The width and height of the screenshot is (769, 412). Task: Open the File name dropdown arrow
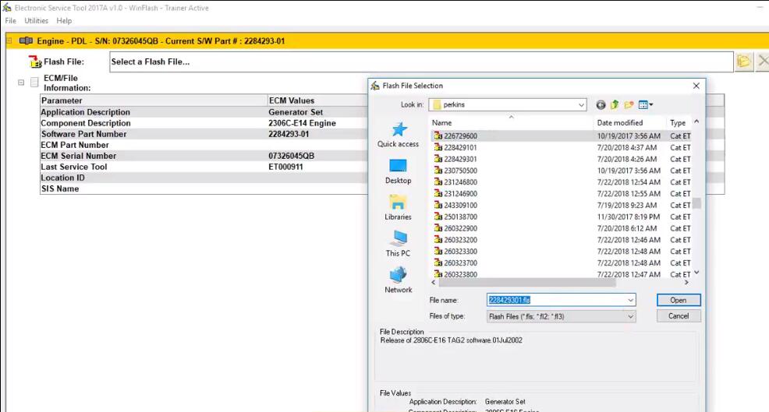tap(631, 300)
